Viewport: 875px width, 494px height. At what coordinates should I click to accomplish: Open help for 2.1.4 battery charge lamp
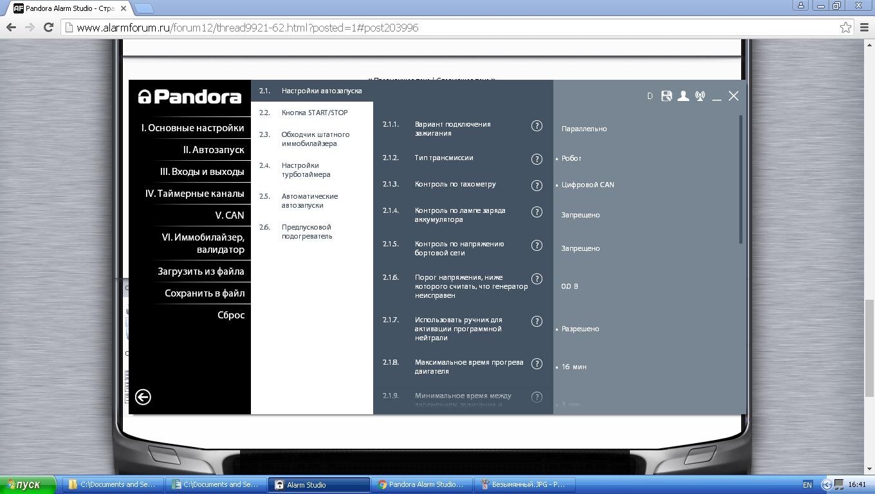[x=537, y=212]
